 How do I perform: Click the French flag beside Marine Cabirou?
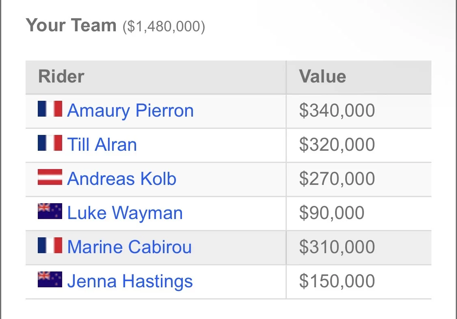point(50,245)
